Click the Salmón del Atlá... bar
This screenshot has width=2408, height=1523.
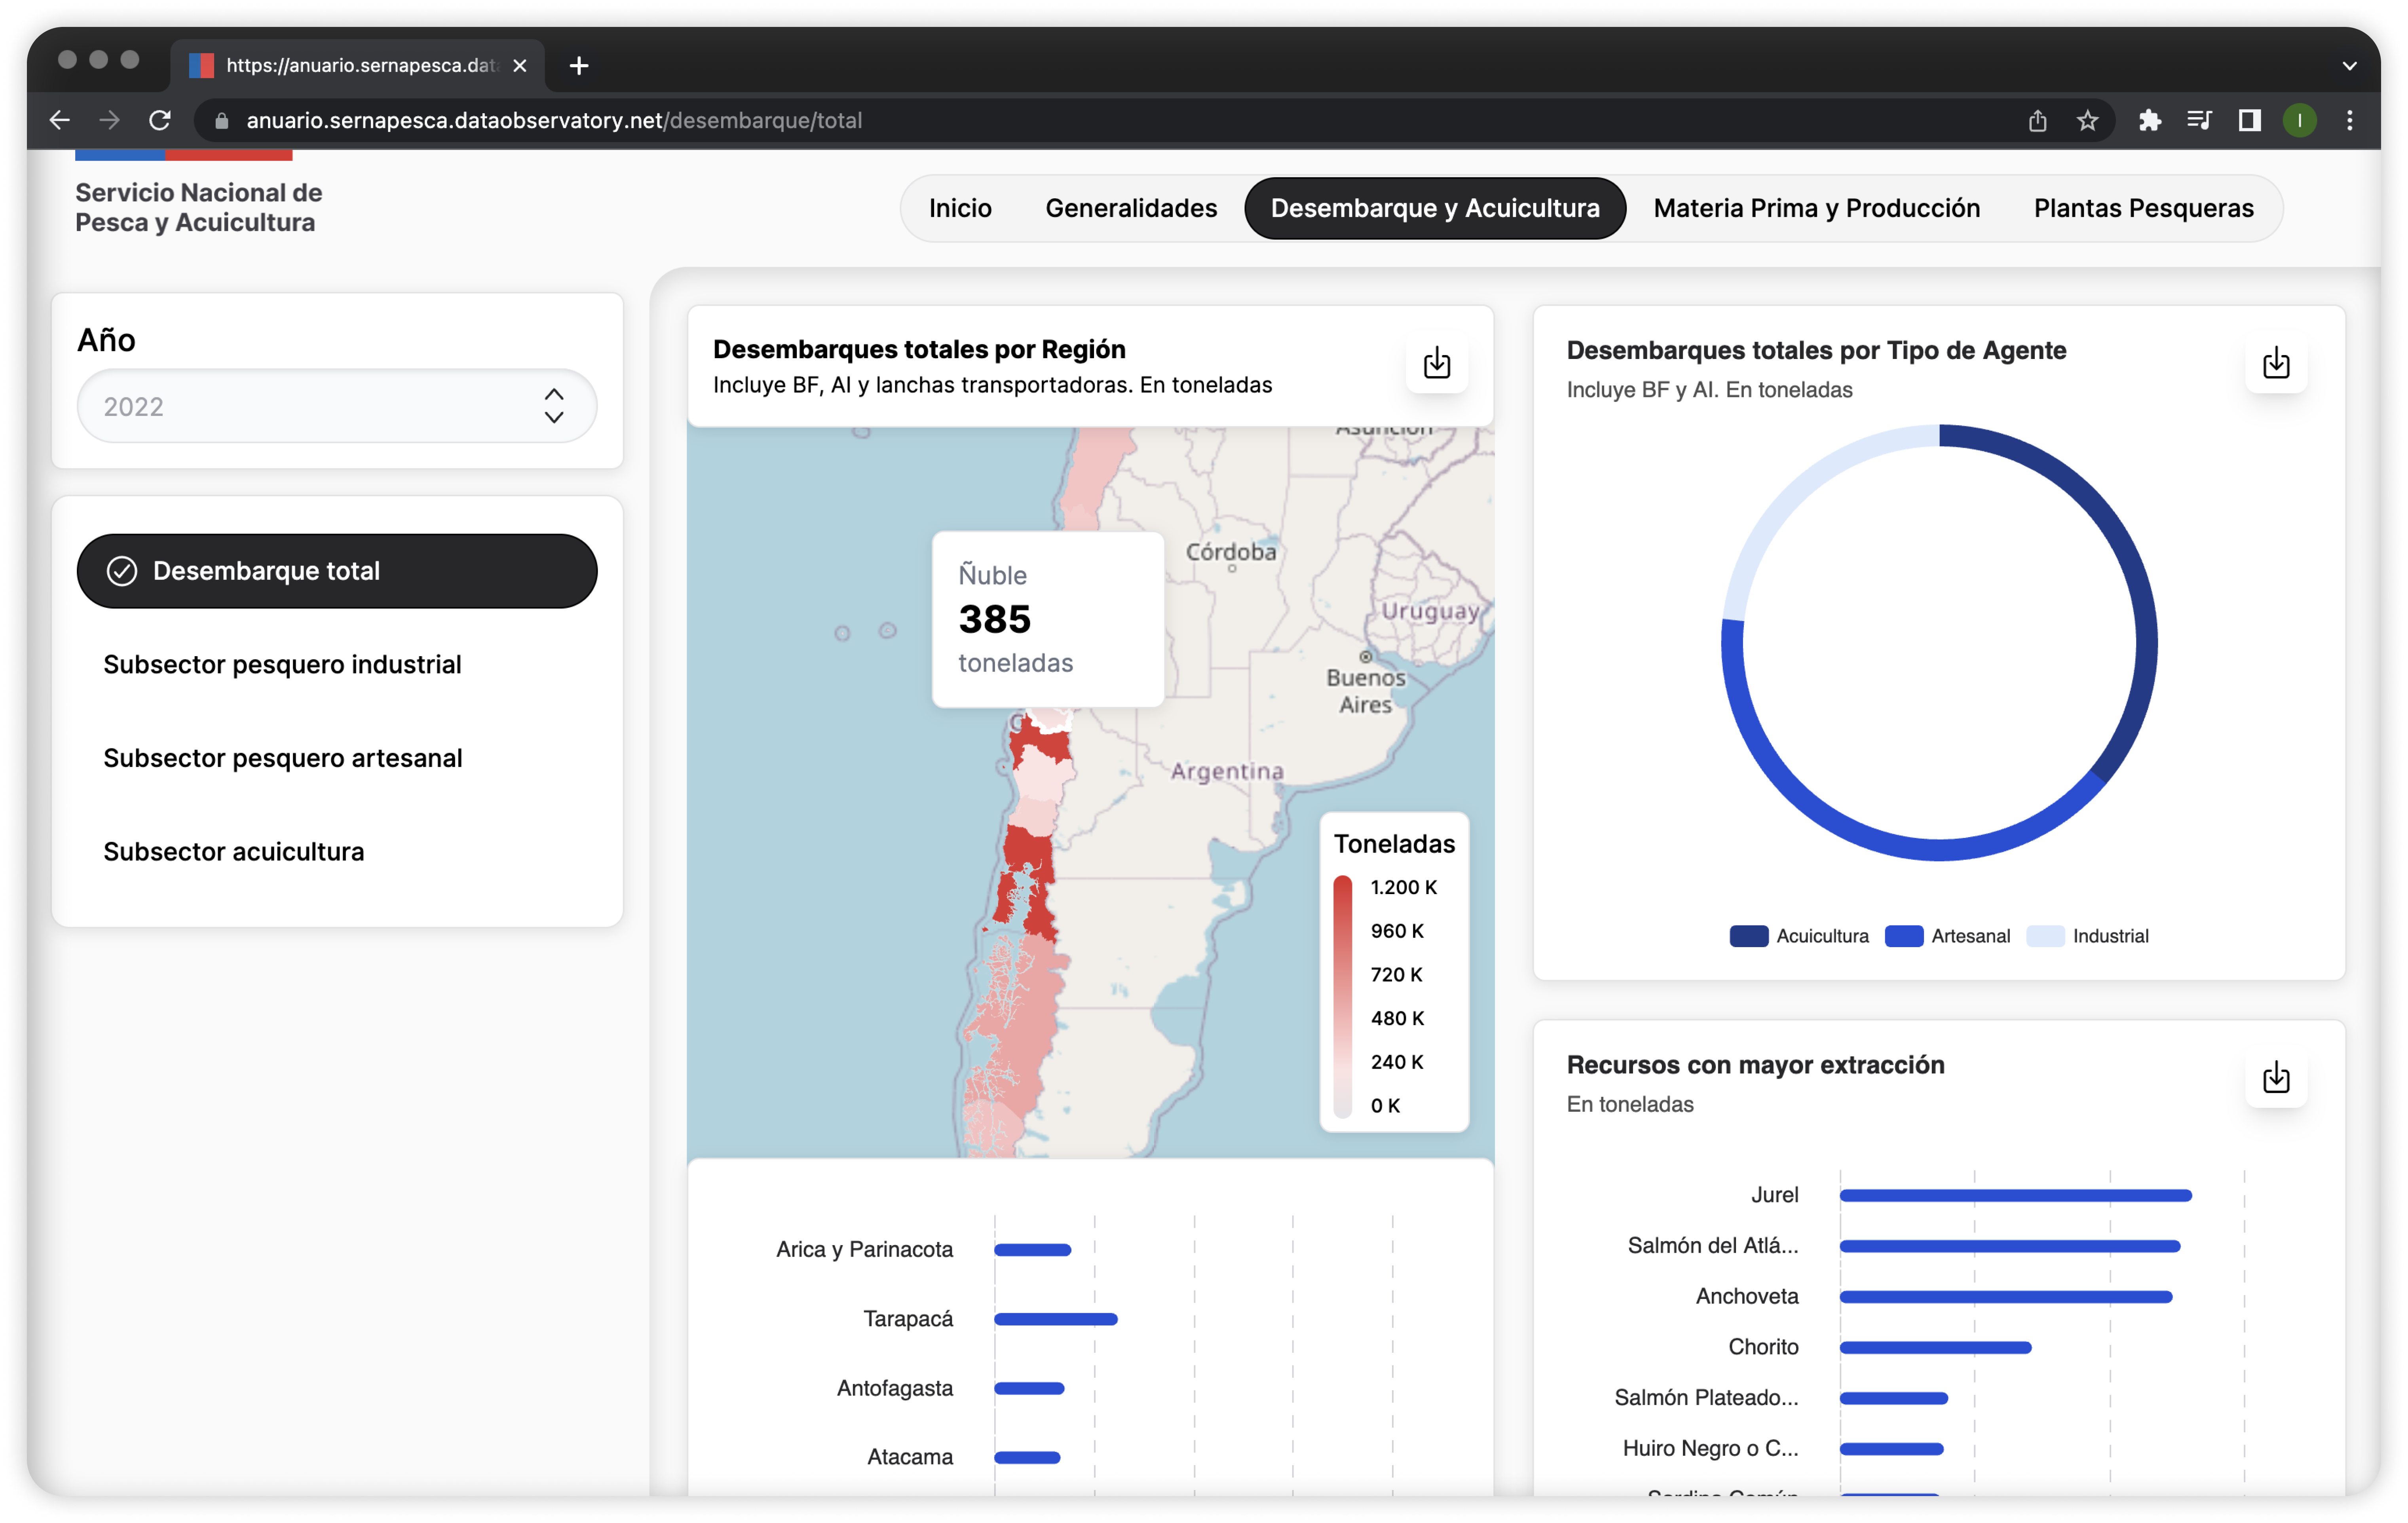coord(2009,1246)
